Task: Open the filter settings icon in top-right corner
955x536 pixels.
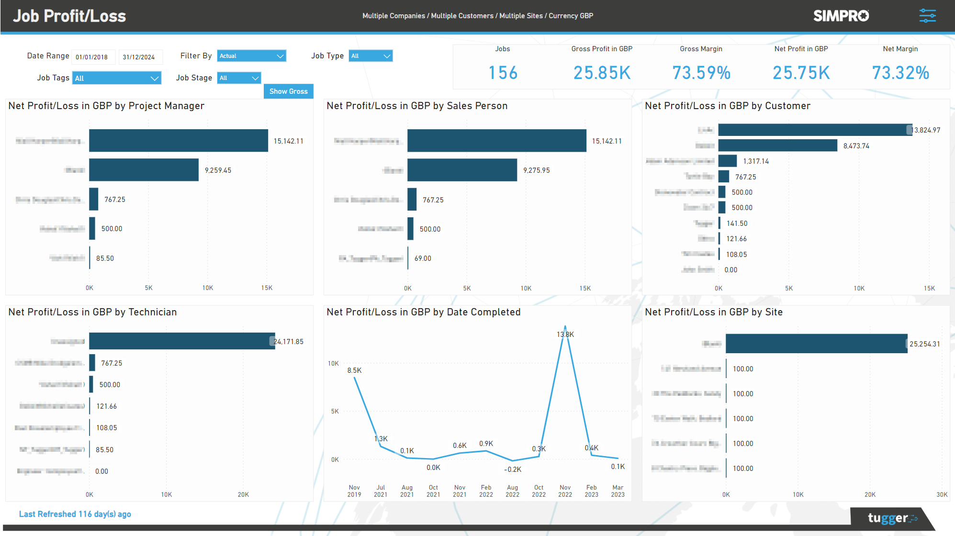Action: point(927,15)
